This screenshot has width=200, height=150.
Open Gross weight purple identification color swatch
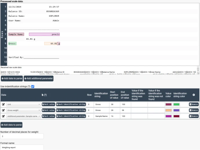(177, 110)
